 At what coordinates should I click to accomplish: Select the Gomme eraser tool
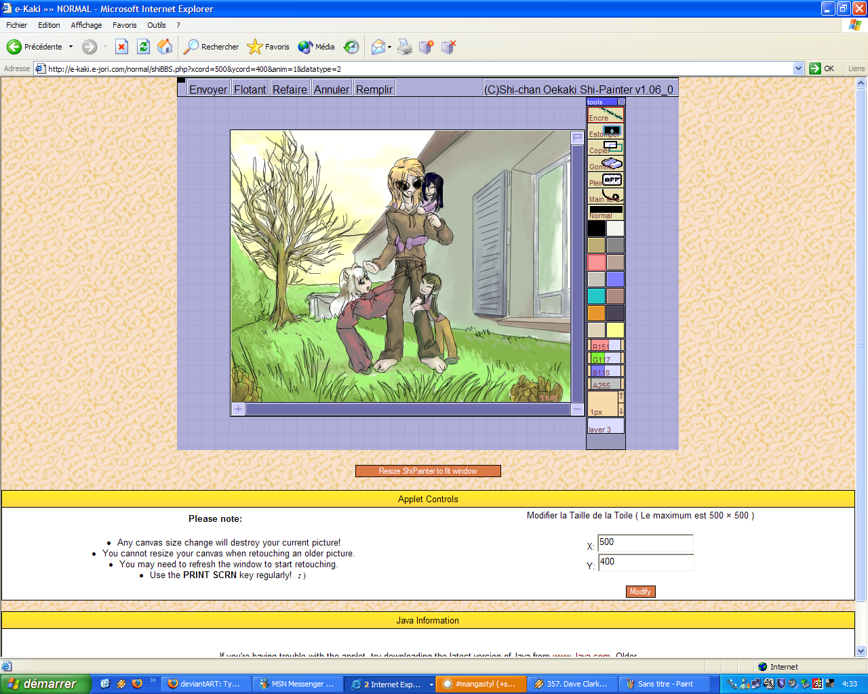(606, 163)
